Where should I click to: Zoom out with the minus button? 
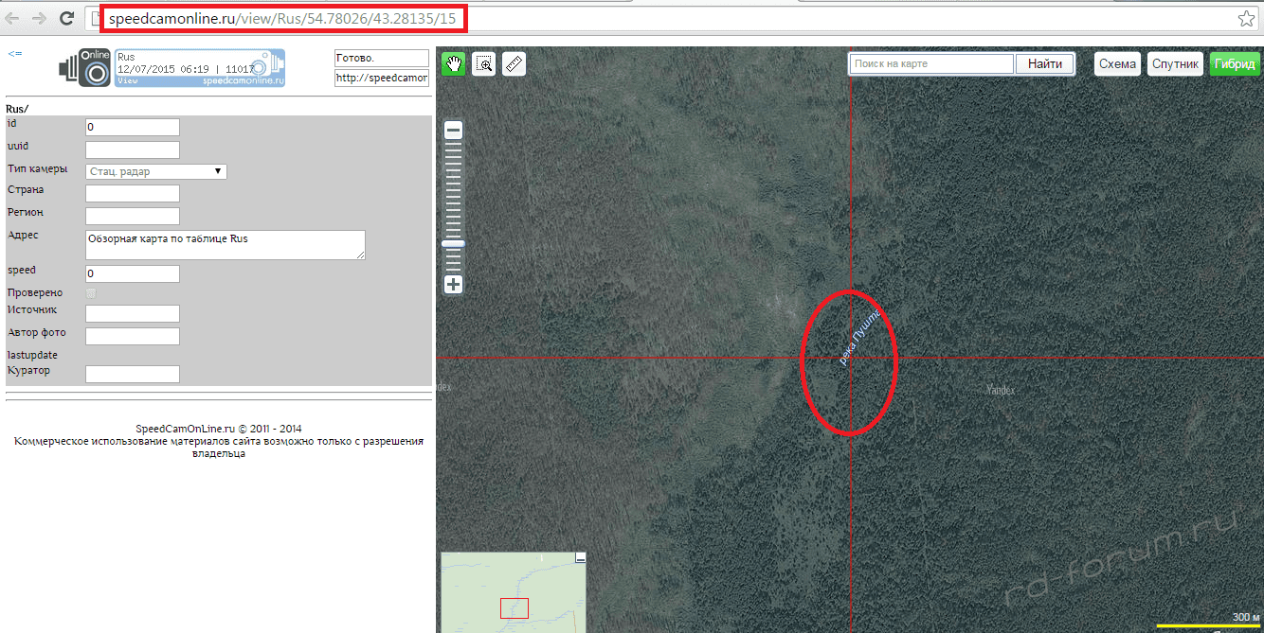pos(454,131)
